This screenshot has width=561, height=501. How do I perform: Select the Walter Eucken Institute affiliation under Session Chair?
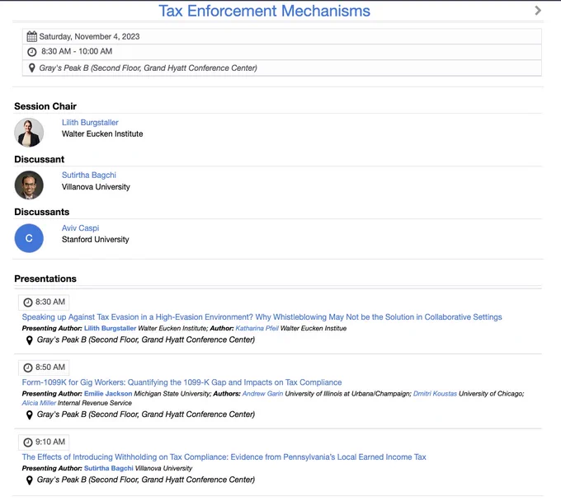point(102,134)
